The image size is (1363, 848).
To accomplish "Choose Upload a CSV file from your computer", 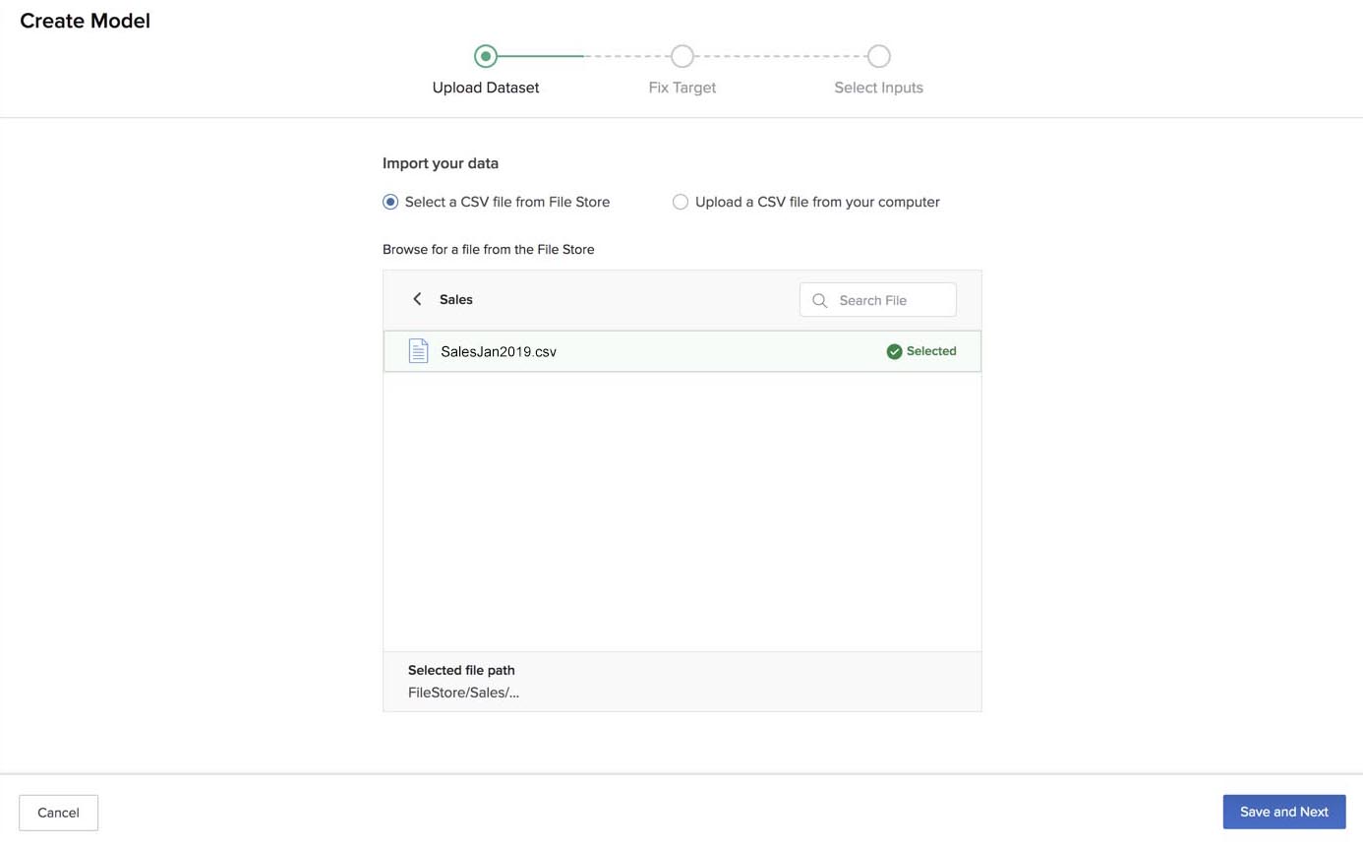I will coord(681,202).
